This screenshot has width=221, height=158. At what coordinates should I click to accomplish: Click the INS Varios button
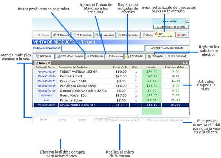[x=44, y=56]
